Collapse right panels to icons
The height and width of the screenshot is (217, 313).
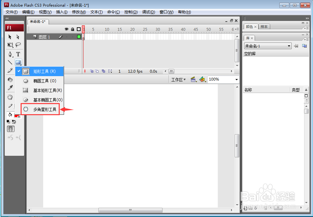(307, 18)
